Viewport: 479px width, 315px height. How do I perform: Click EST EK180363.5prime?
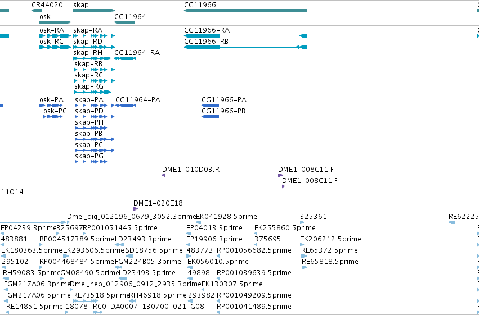3,256
